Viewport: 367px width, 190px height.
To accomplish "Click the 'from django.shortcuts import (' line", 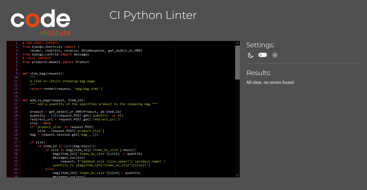I will click(x=51, y=47).
